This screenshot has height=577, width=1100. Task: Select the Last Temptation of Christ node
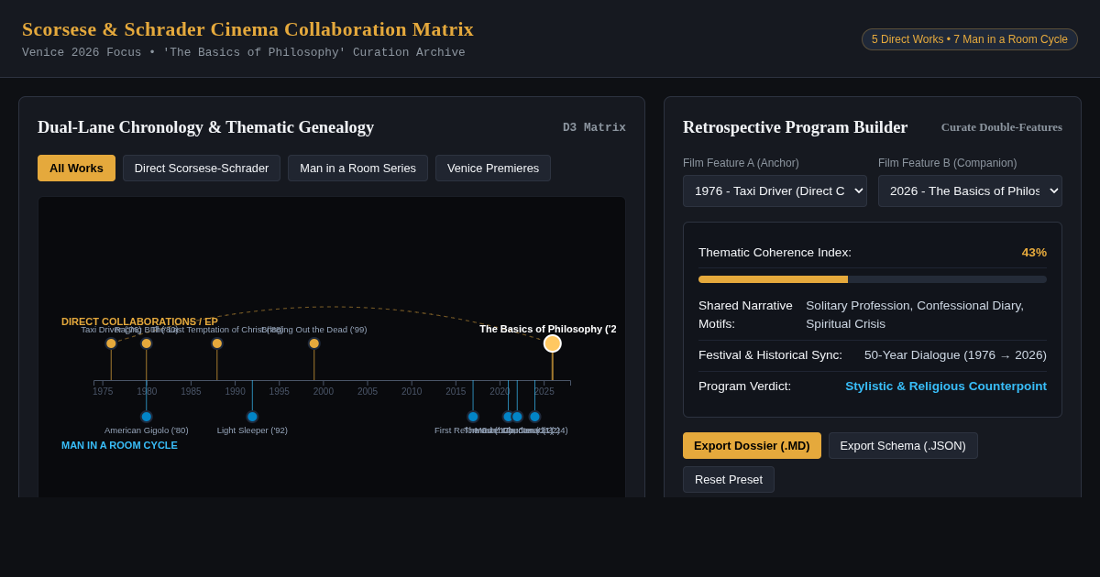[x=217, y=343]
